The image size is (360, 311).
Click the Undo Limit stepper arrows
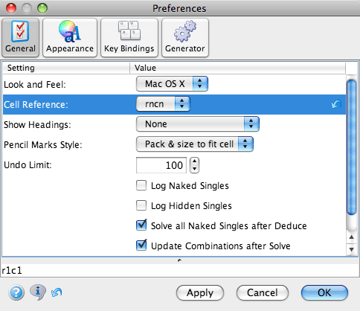[194, 165]
